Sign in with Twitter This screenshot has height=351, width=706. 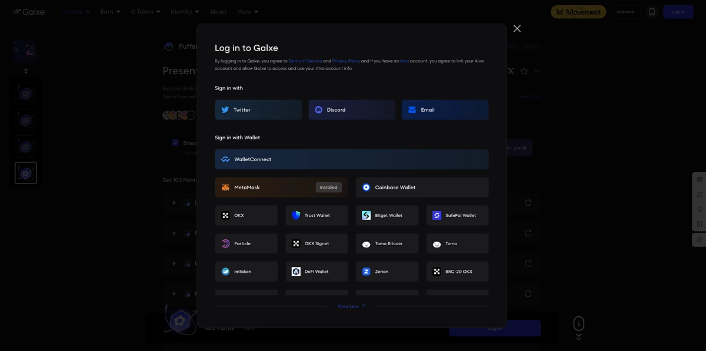pyautogui.click(x=258, y=110)
